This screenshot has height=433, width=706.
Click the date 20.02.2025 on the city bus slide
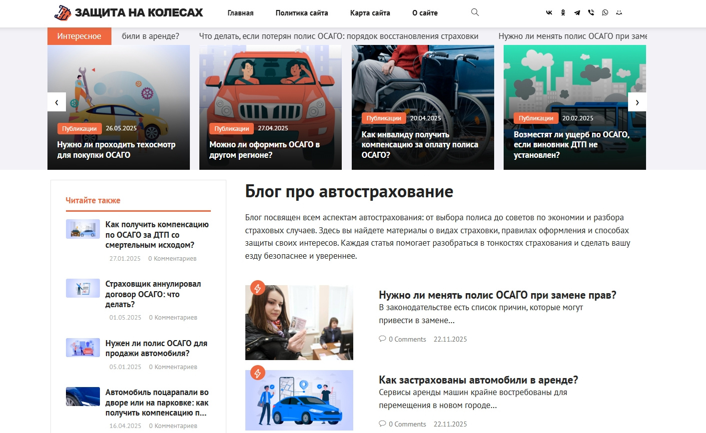(x=578, y=118)
